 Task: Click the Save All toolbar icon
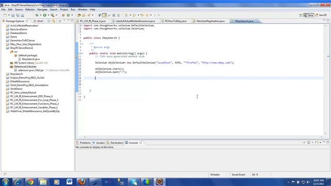coord(18,15)
